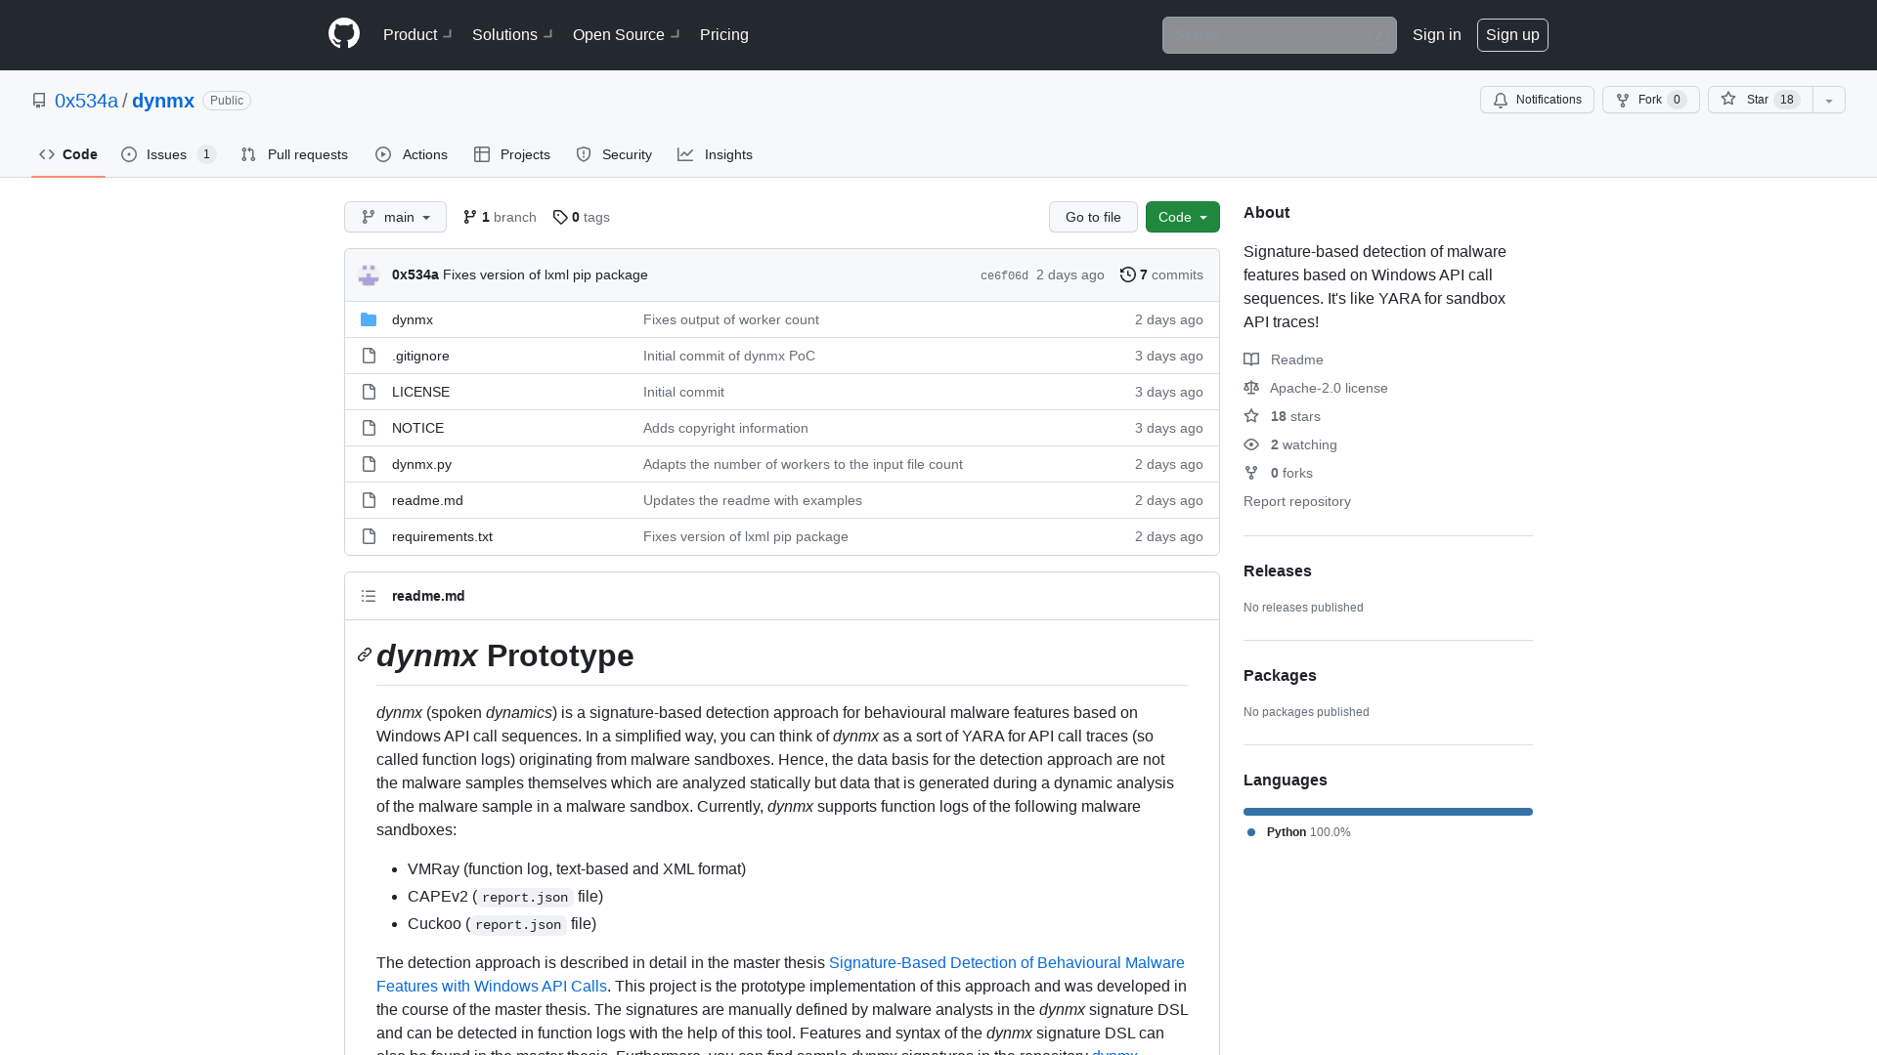Open the readme outline list icon
Viewport: 1877px width, 1055px height.
[369, 596]
